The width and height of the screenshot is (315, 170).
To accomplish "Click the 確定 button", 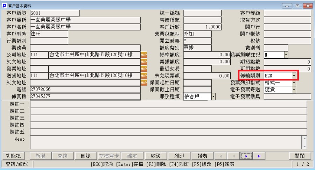I will 132,156.
